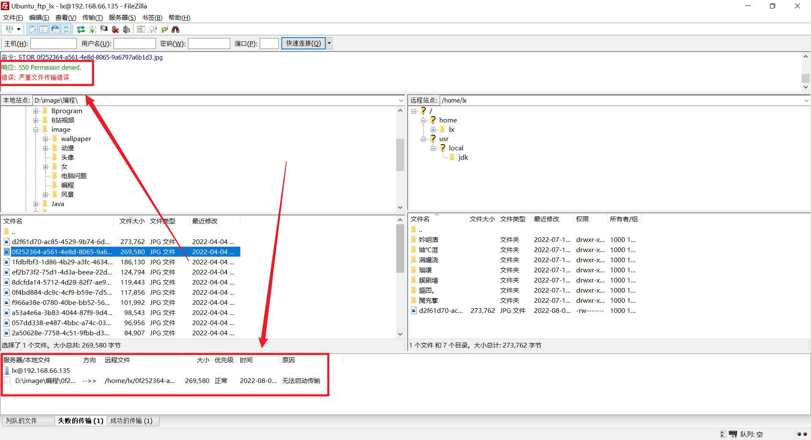Click the remote parent directory '..' folder icon
The image size is (811, 440).
(414, 229)
